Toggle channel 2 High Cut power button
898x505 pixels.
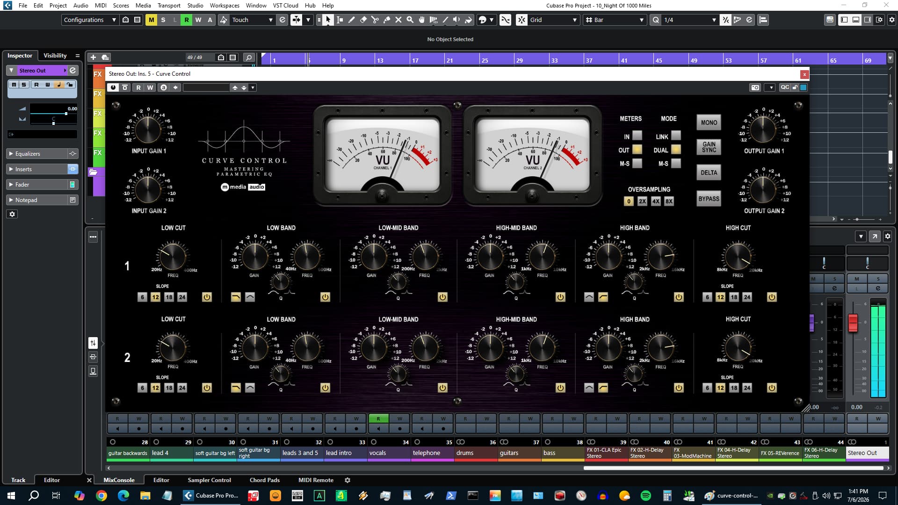772,388
